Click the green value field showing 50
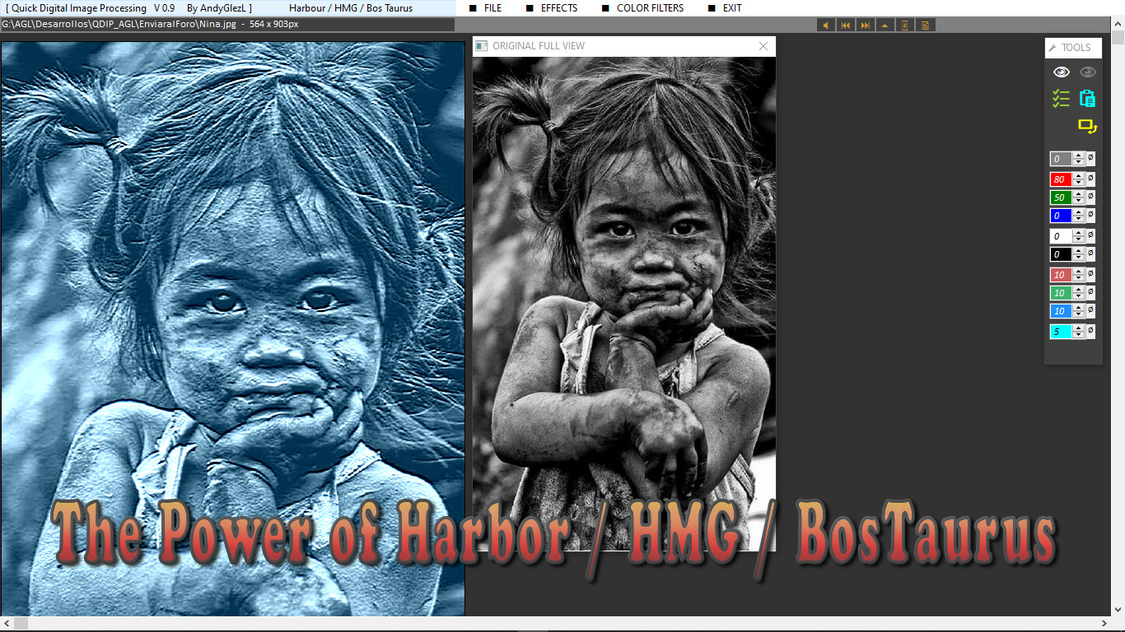Image resolution: width=1125 pixels, height=632 pixels. [1060, 197]
